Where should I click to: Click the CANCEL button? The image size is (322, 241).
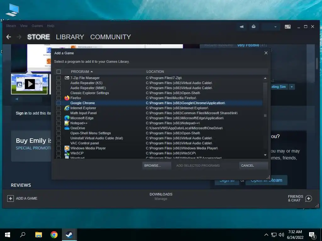(x=254, y=166)
